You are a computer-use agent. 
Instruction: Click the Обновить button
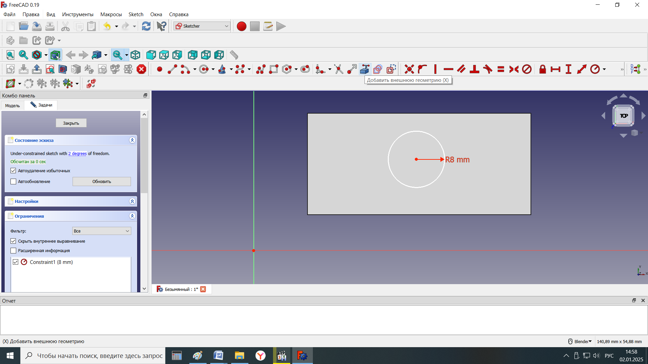[x=102, y=182]
